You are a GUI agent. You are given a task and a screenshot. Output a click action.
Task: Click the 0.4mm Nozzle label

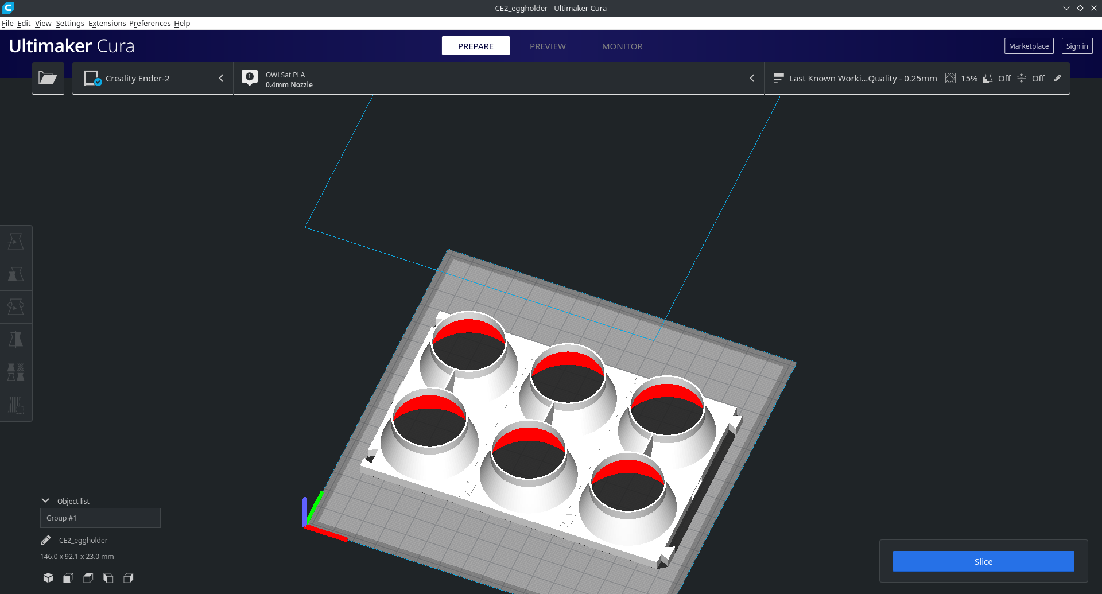(x=289, y=84)
